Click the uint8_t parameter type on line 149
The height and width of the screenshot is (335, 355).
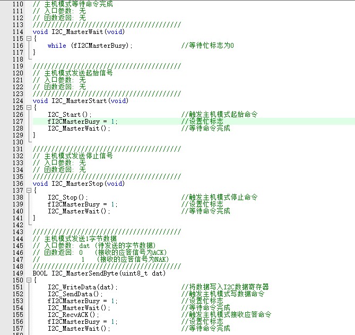click(x=135, y=273)
